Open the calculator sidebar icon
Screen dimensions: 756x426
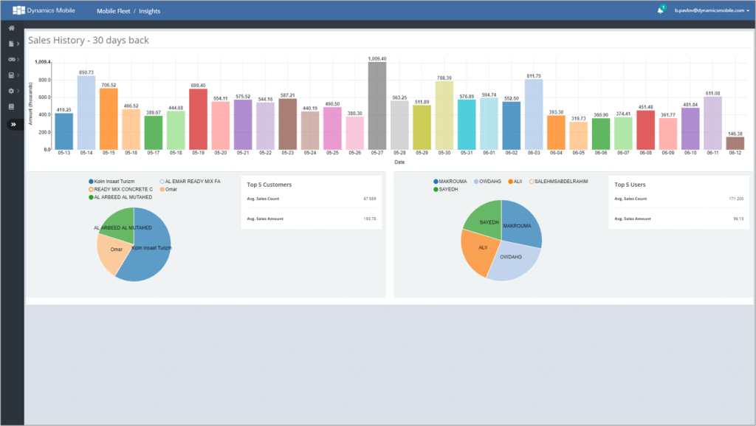12,75
